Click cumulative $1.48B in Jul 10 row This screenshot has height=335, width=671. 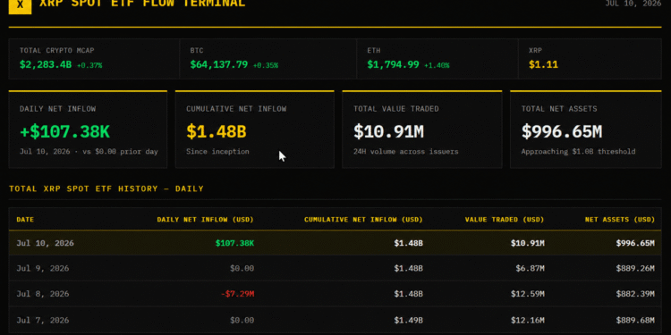click(408, 243)
